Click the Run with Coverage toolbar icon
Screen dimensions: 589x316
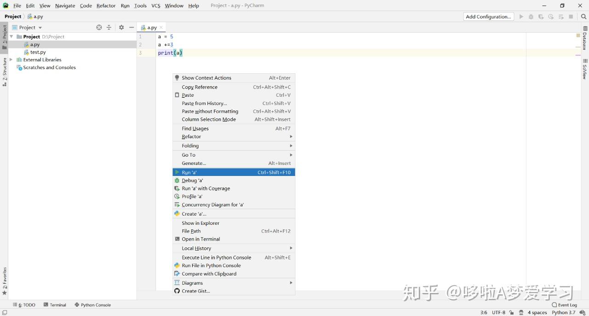point(541,17)
